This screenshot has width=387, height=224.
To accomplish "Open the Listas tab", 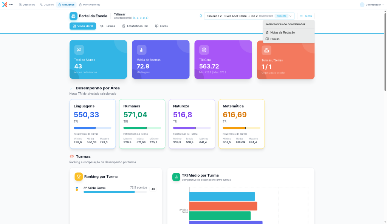I will [161, 26].
